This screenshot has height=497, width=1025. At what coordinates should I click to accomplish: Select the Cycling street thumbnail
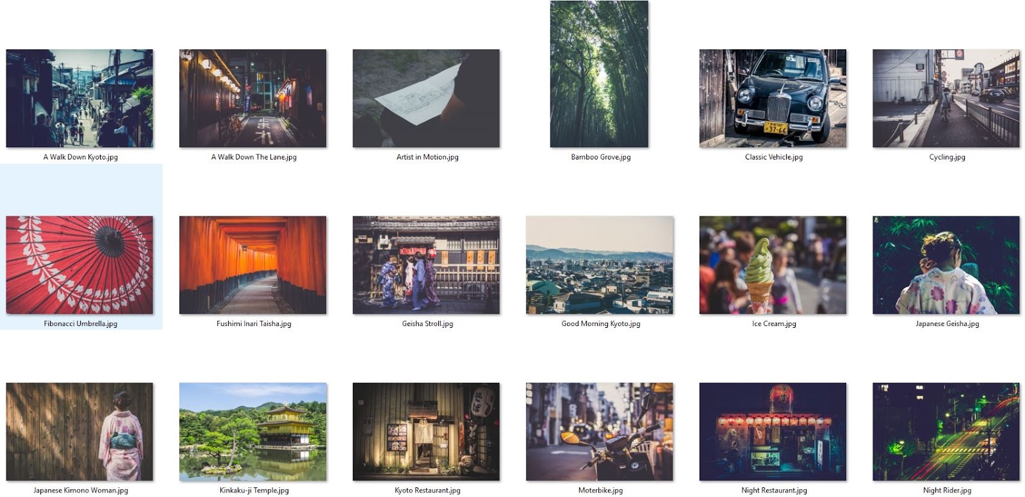(x=946, y=99)
